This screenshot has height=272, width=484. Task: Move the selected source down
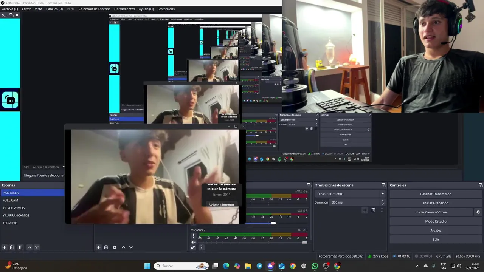pos(130,247)
